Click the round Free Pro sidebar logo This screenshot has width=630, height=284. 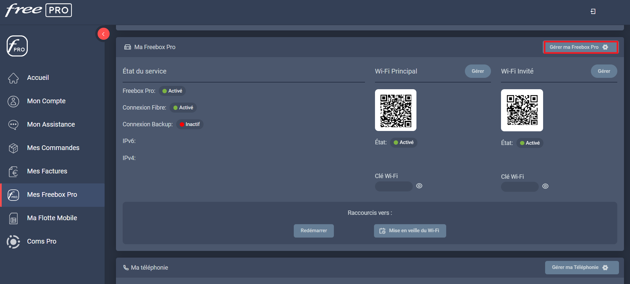tap(17, 46)
